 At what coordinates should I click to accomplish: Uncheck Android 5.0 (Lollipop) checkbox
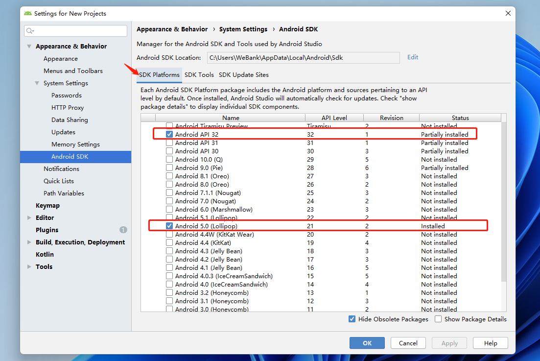click(x=169, y=226)
